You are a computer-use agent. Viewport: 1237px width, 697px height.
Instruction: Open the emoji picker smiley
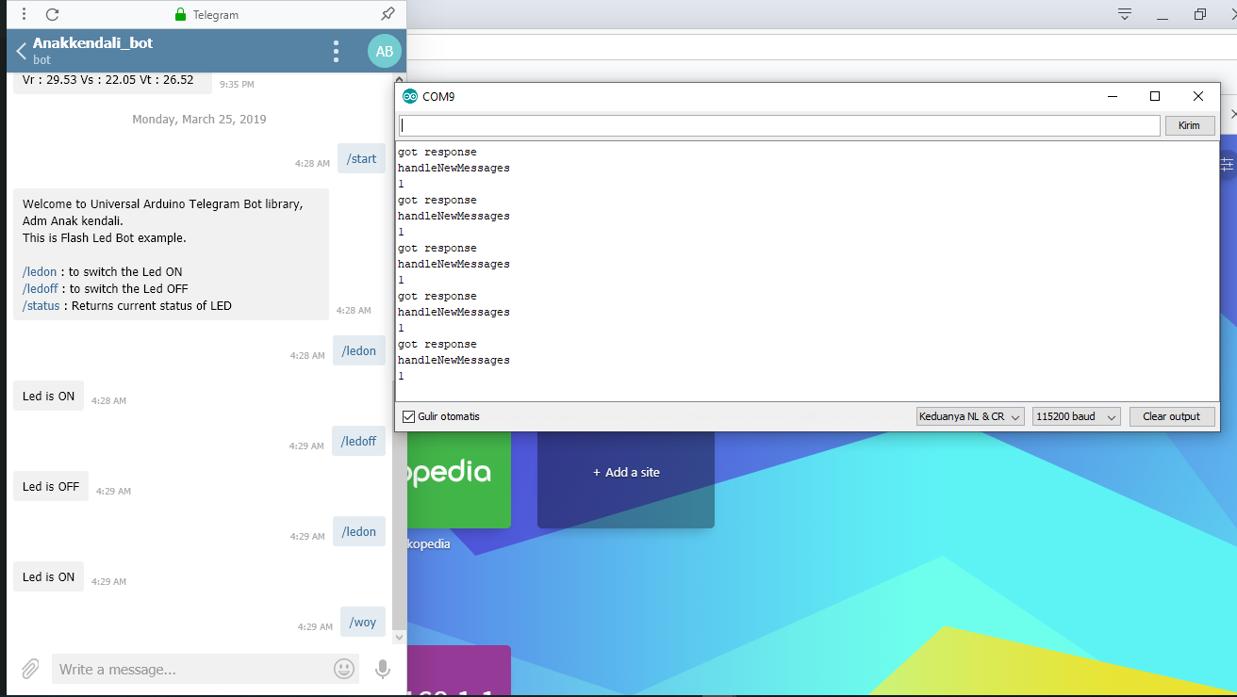[x=344, y=669]
